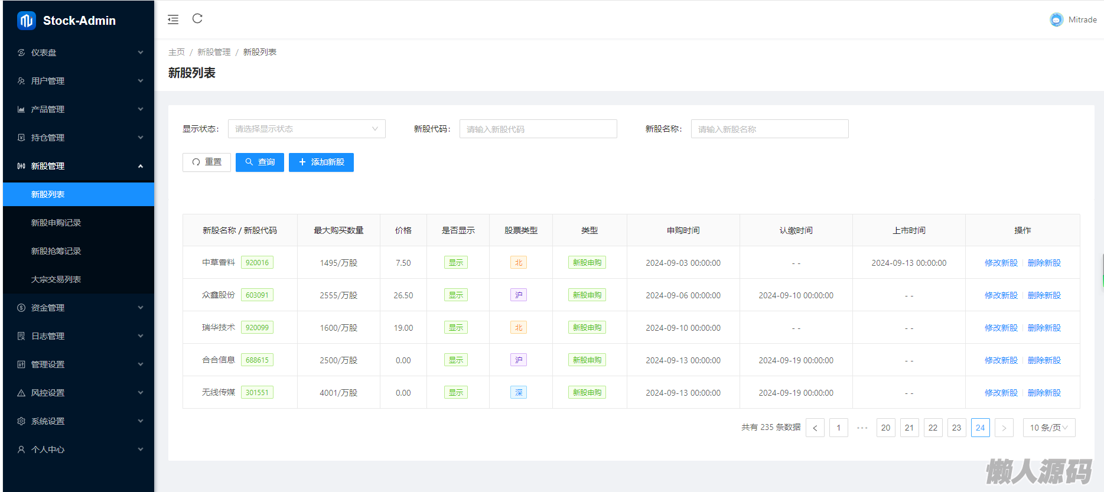This screenshot has width=1104, height=492.
Task: Click the 添加新股 button
Action: 321,162
